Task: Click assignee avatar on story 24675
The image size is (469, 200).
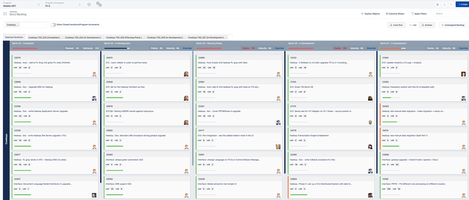Action: tap(186, 74)
